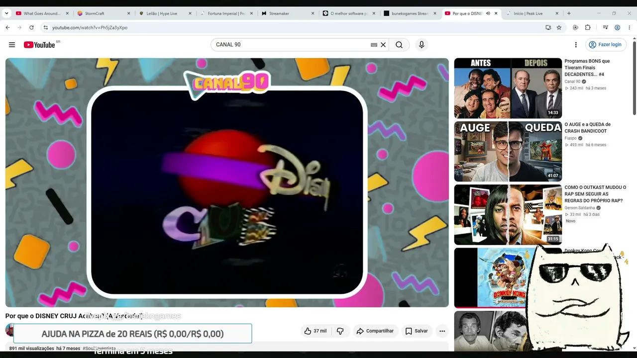Viewport: 637px width, 358px height.
Task: Switch to the StormCraft tab
Action: (x=104, y=13)
